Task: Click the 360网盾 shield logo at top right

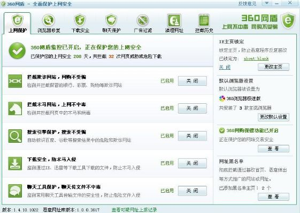Action: (x=288, y=21)
